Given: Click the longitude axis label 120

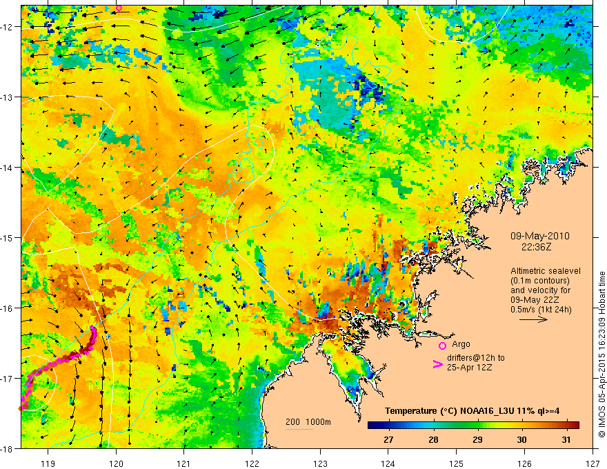Looking at the screenshot, I should coord(116,463).
